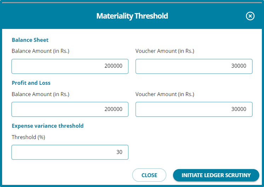The width and height of the screenshot is (264, 187).
Task: Click the 30 value in the Threshold field
Action: pos(119,152)
